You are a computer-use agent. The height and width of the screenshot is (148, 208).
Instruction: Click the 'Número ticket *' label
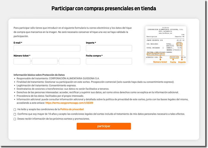click(x=22, y=56)
